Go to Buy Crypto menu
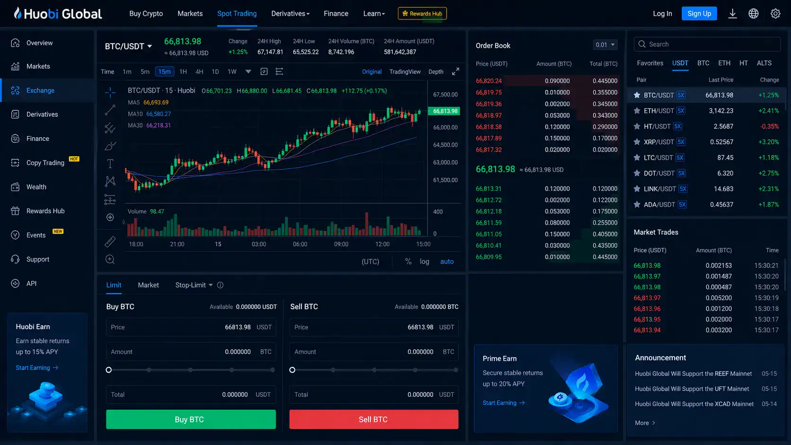This screenshot has width=791, height=445. [146, 14]
